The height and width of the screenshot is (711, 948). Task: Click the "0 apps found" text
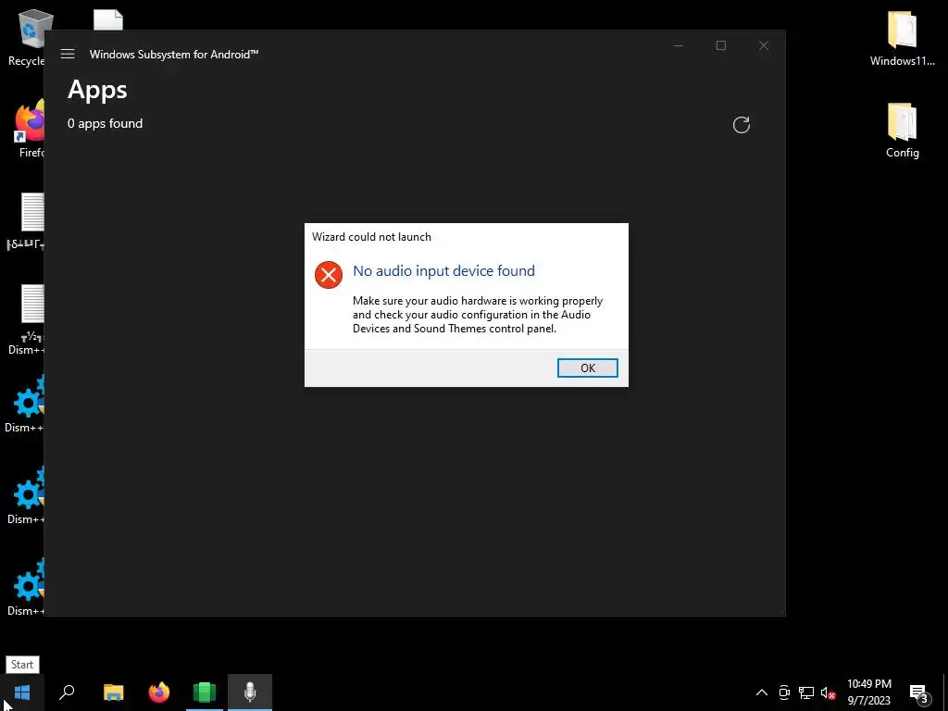pos(106,123)
